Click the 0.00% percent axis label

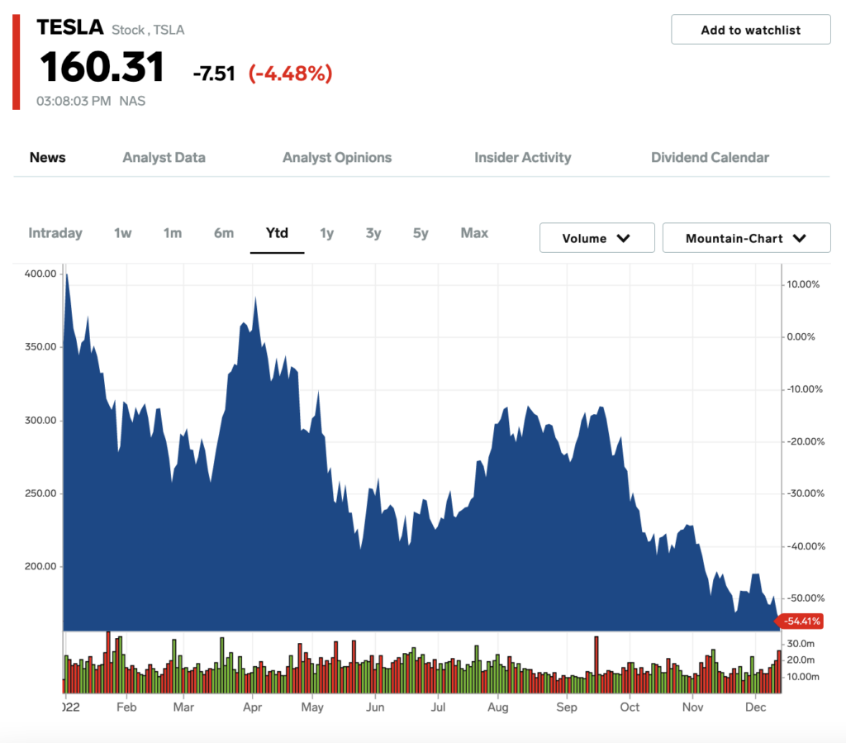pyautogui.click(x=801, y=336)
